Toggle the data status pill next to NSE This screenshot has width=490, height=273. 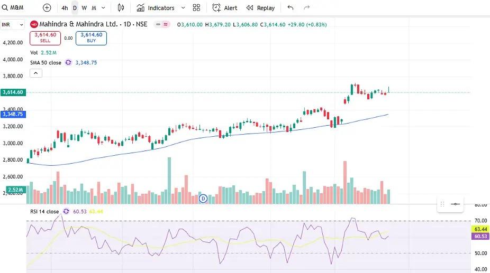click(x=162, y=24)
